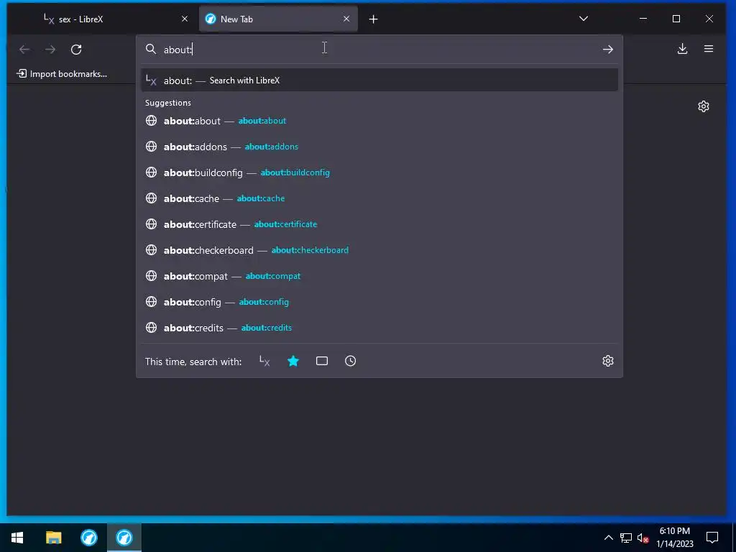Expand the list all tabs chevron

point(584,19)
